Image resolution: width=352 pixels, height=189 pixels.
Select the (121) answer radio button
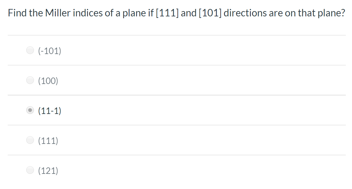click(30, 170)
